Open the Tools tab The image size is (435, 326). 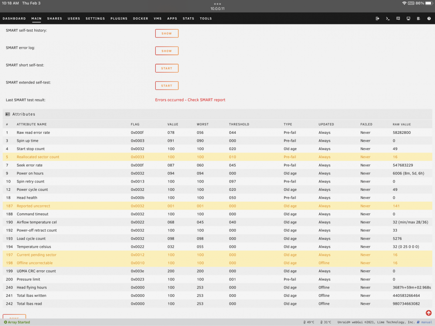coord(206,19)
